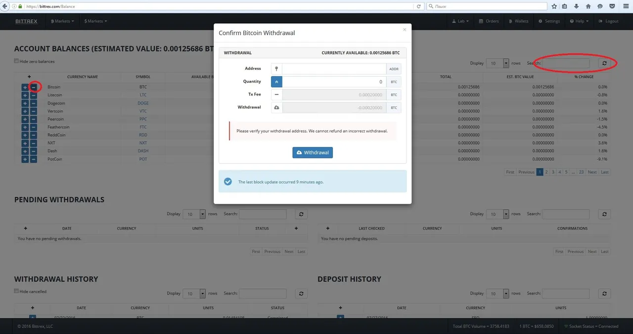Open Deposit History Display rows dropdown
The width and height of the screenshot is (633, 334).
tap(497, 293)
